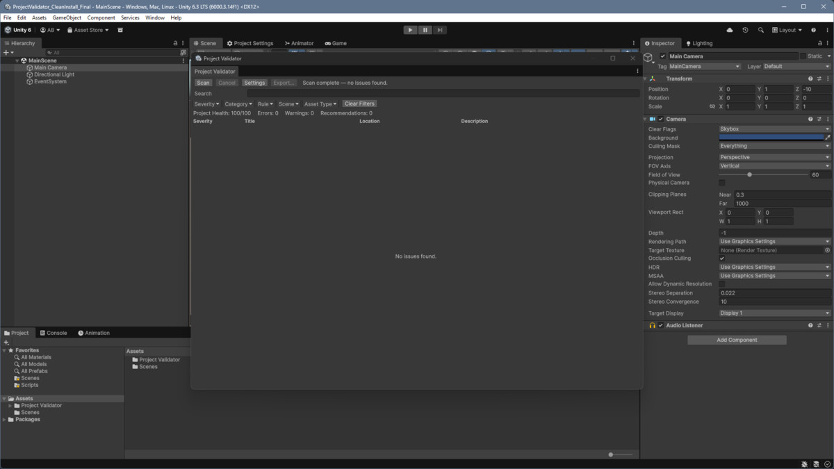The height and width of the screenshot is (469, 834).
Task: Switch to the Animator tab
Action: pyautogui.click(x=300, y=43)
